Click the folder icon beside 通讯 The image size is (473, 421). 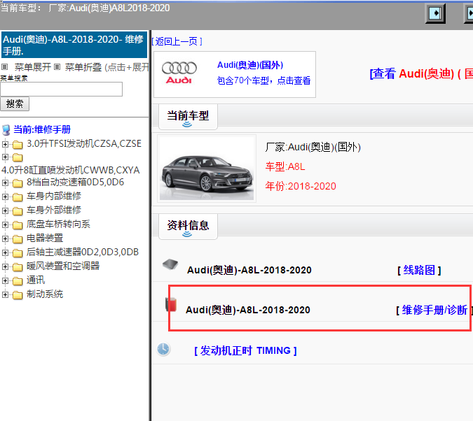pyautogui.click(x=18, y=281)
